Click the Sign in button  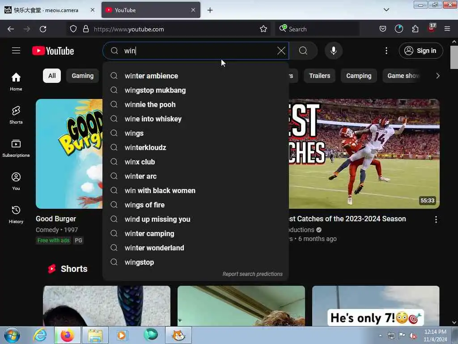pos(420,51)
